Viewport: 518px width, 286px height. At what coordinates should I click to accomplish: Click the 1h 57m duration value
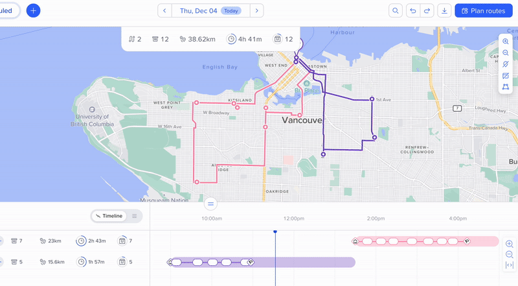[x=96, y=262]
